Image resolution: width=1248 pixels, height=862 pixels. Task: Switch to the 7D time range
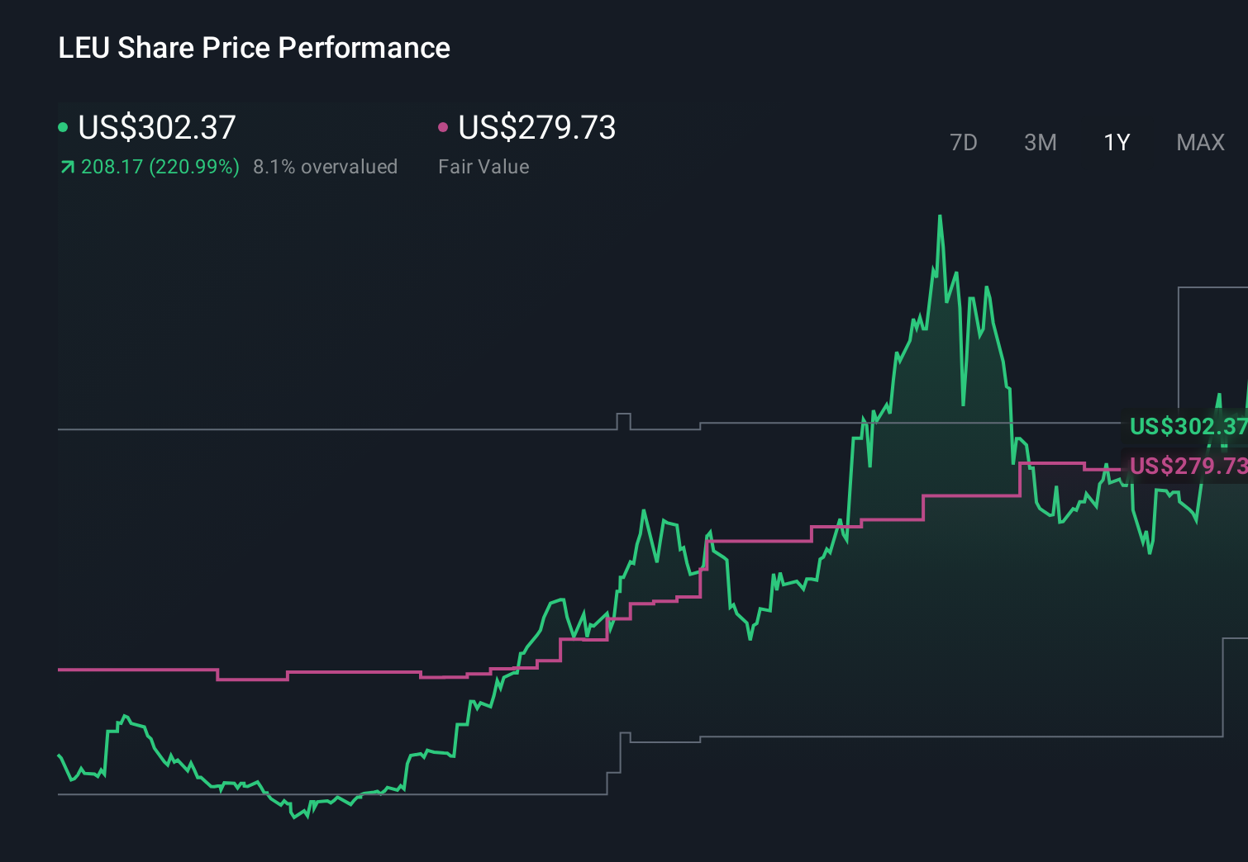point(965,142)
